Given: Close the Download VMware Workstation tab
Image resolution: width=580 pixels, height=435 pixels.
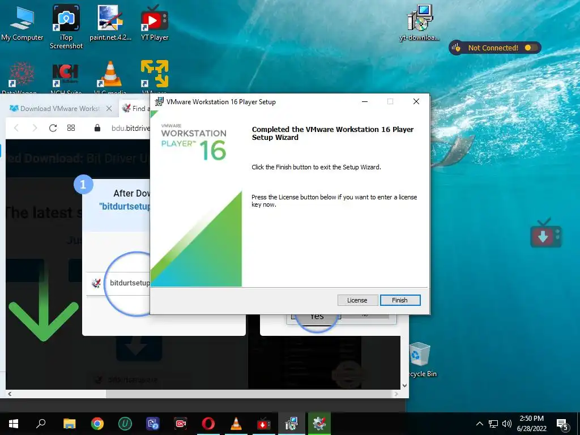Looking at the screenshot, I should click(x=109, y=108).
